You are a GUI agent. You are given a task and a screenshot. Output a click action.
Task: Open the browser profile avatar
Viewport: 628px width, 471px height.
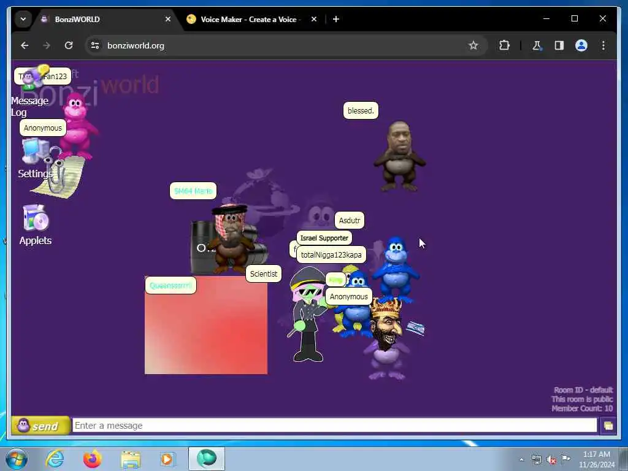[x=581, y=45]
